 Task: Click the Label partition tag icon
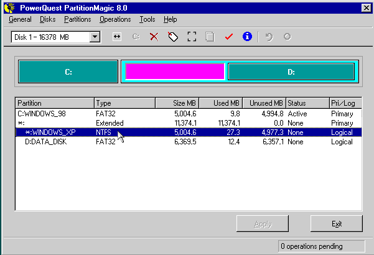pyautogui.click(x=173, y=37)
